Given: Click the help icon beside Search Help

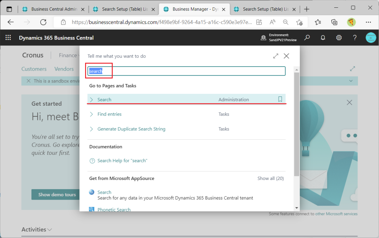Looking at the screenshot, I should pyautogui.click(x=92, y=161).
